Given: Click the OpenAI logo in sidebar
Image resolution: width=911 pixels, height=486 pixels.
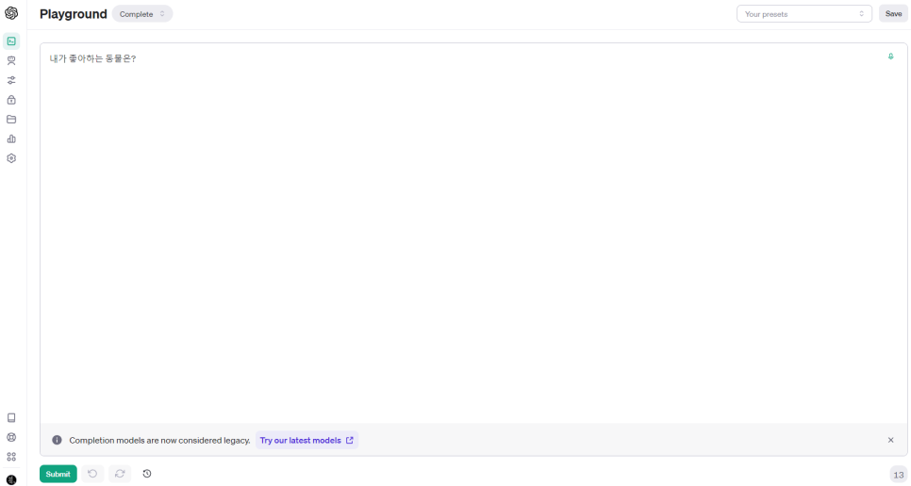Looking at the screenshot, I should pos(11,13).
